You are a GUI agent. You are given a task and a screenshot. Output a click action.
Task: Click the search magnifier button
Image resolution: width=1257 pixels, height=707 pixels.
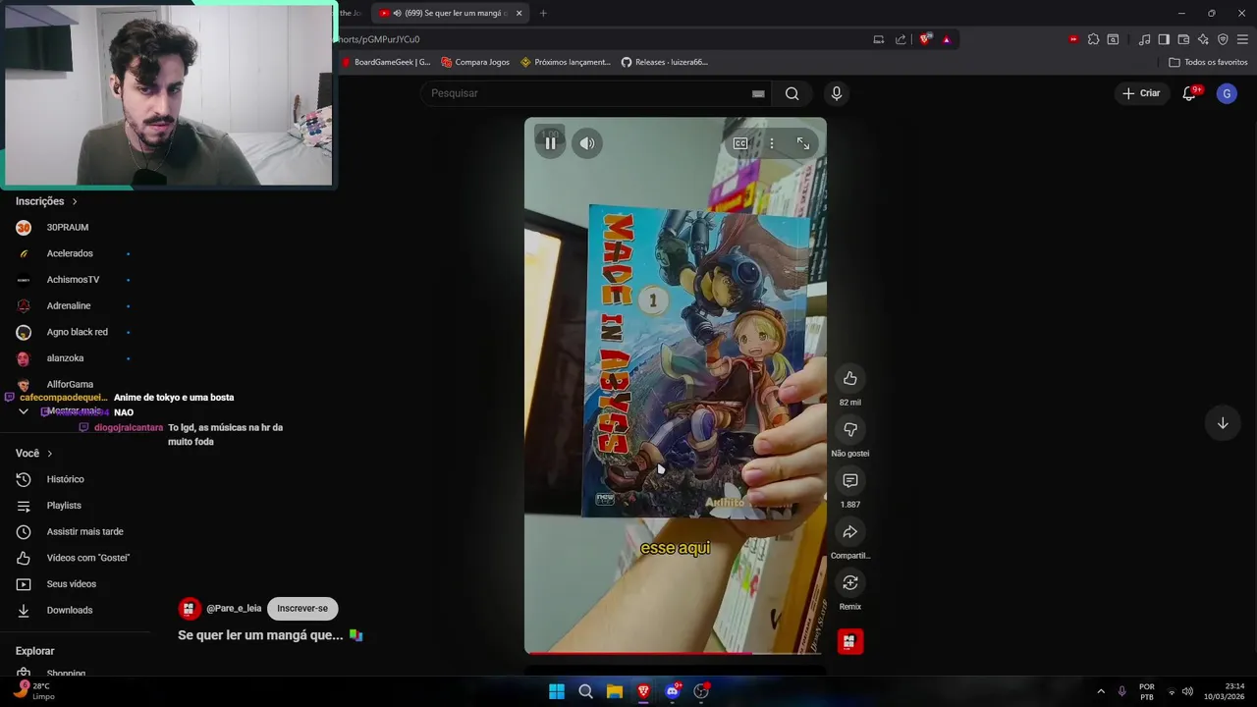792,93
